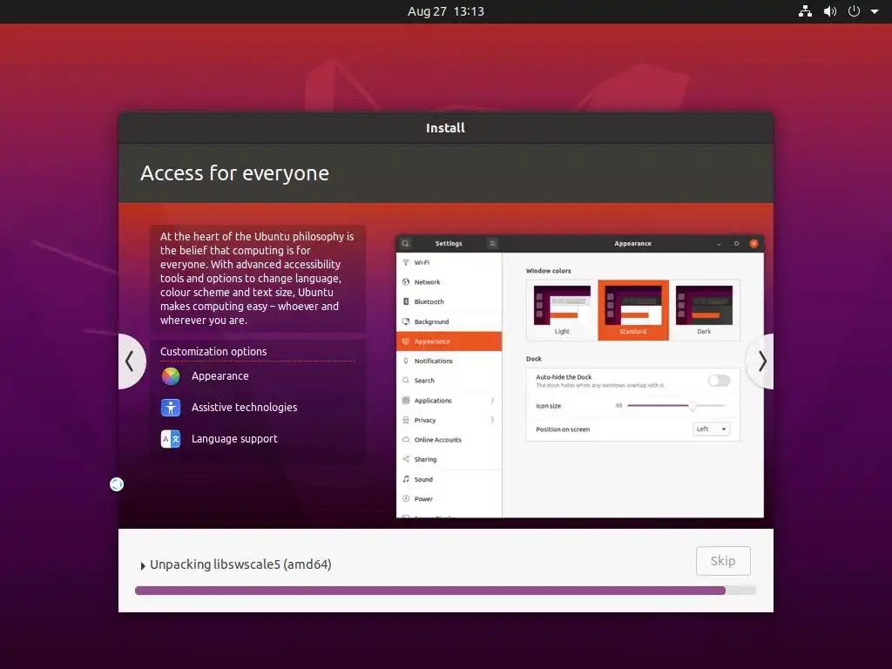The height and width of the screenshot is (669, 892).
Task: Advance to the next slideshow slide
Action: 761,362
